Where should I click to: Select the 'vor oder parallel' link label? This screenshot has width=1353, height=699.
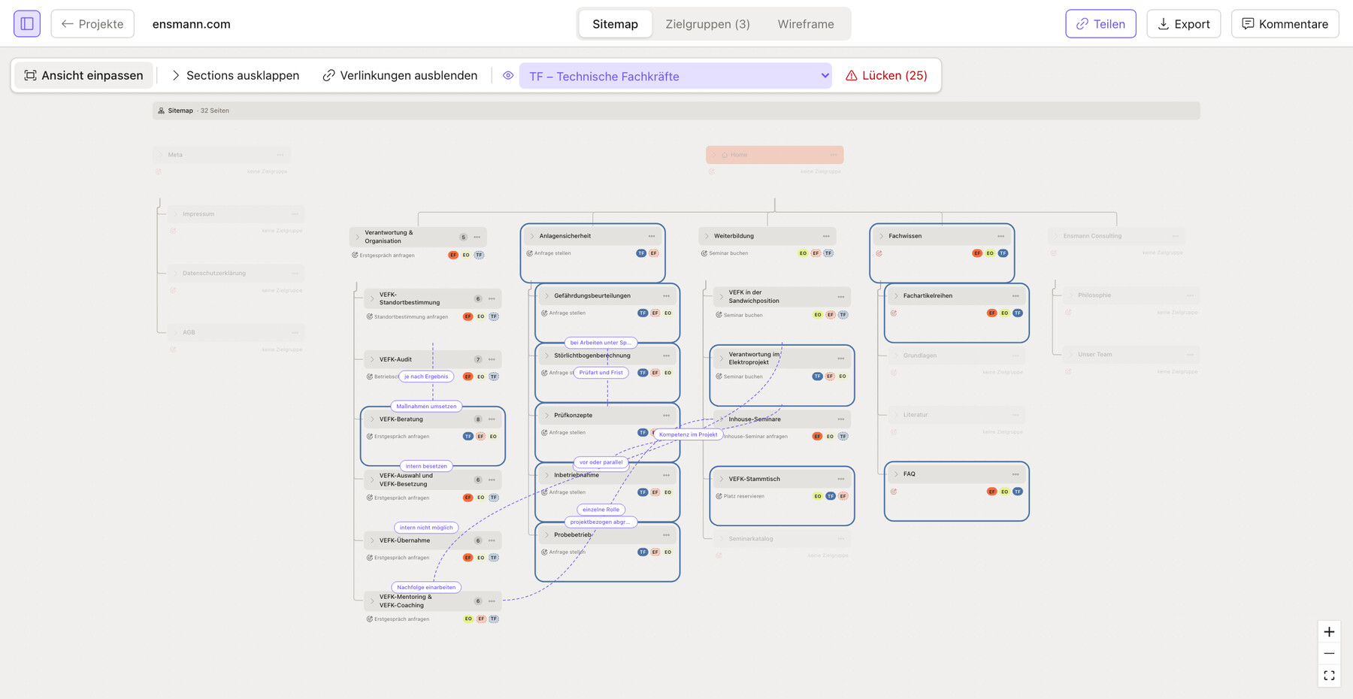pyautogui.click(x=601, y=462)
